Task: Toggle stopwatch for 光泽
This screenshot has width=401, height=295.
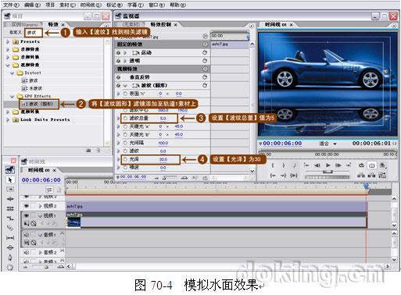Action: 125,159
